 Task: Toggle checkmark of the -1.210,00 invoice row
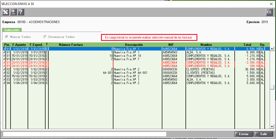pos(4,56)
